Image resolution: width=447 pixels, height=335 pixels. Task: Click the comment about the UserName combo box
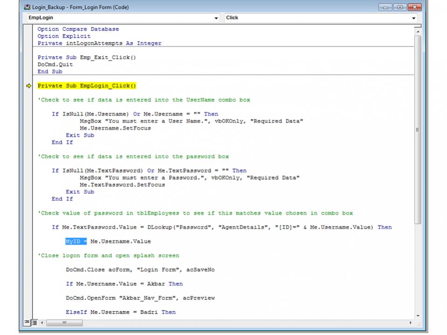pos(144,100)
